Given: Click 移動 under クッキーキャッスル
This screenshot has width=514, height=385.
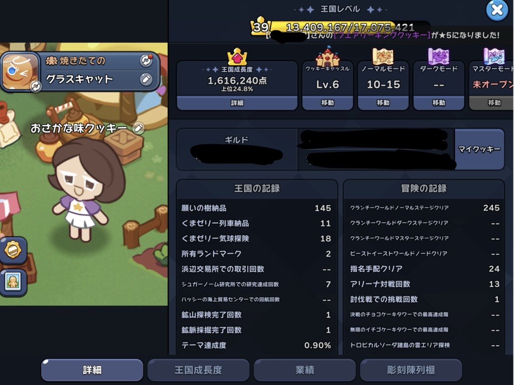Looking at the screenshot, I should [327, 103].
